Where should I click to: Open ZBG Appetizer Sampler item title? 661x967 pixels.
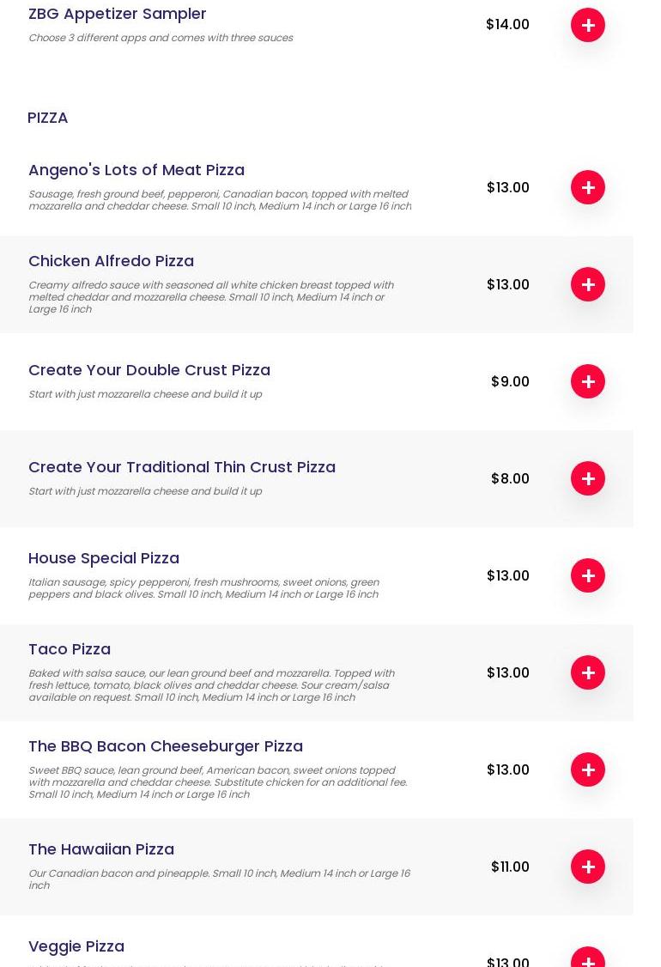[x=118, y=13]
